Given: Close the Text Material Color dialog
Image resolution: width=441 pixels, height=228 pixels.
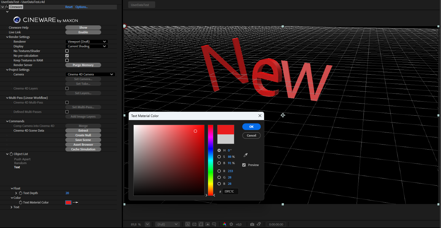Looking at the screenshot, I should point(260,116).
